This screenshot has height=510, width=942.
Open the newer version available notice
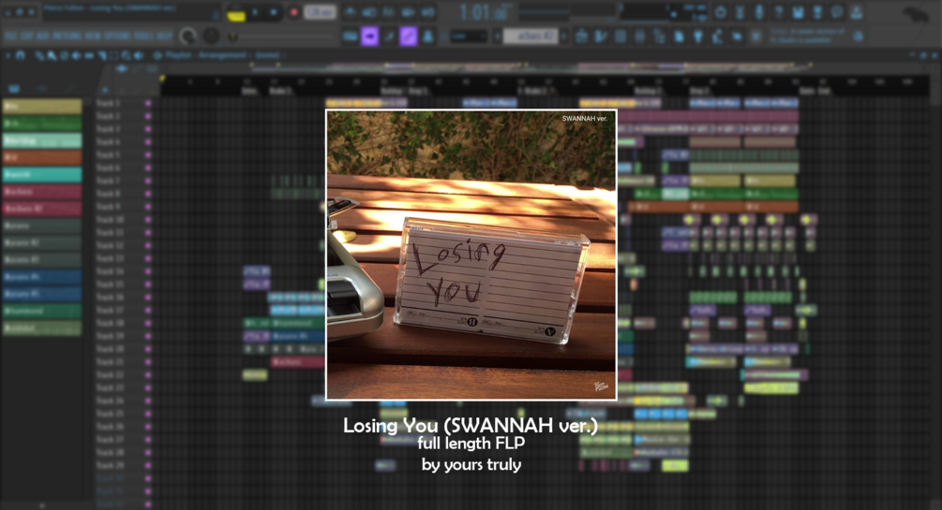(x=808, y=36)
